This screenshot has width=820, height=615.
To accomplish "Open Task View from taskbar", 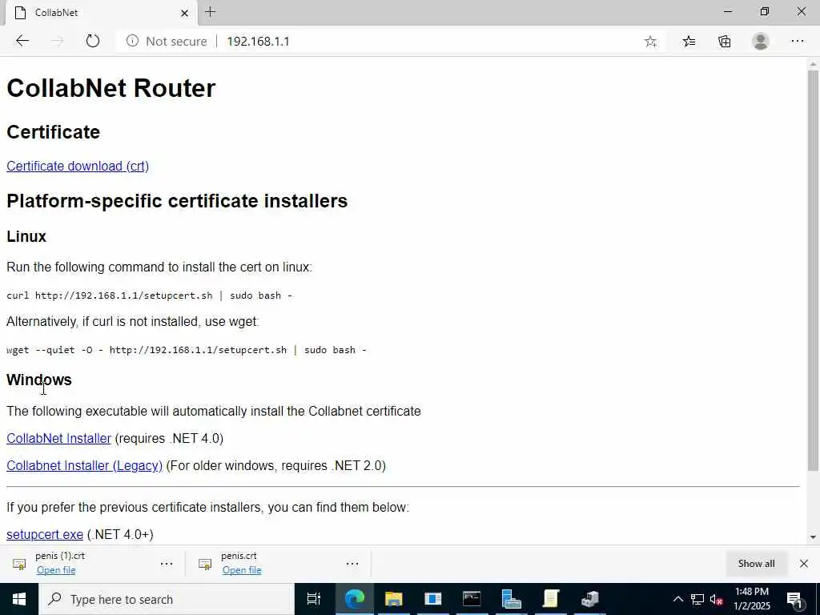I will click(314, 599).
